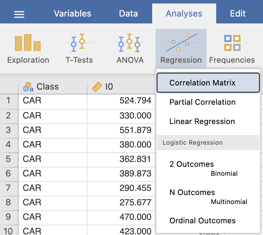Select 2 Outcomes Binomial logistic regression
This screenshot has height=235, width=263.
point(208,168)
